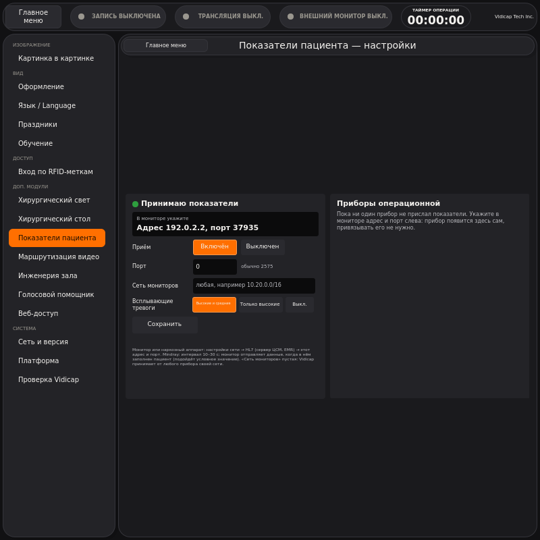Click the Порт input field
The width and height of the screenshot is (540, 540).
coord(215,267)
